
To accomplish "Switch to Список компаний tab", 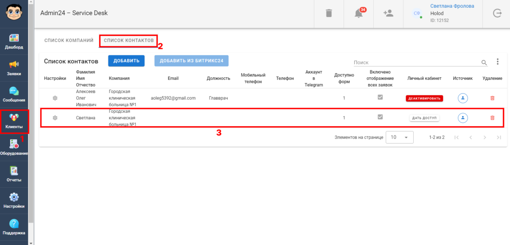I will point(69,41).
